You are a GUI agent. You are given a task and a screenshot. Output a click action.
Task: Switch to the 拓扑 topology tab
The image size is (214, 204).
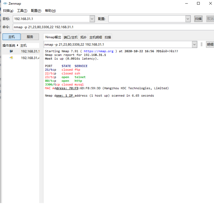click(x=83, y=37)
